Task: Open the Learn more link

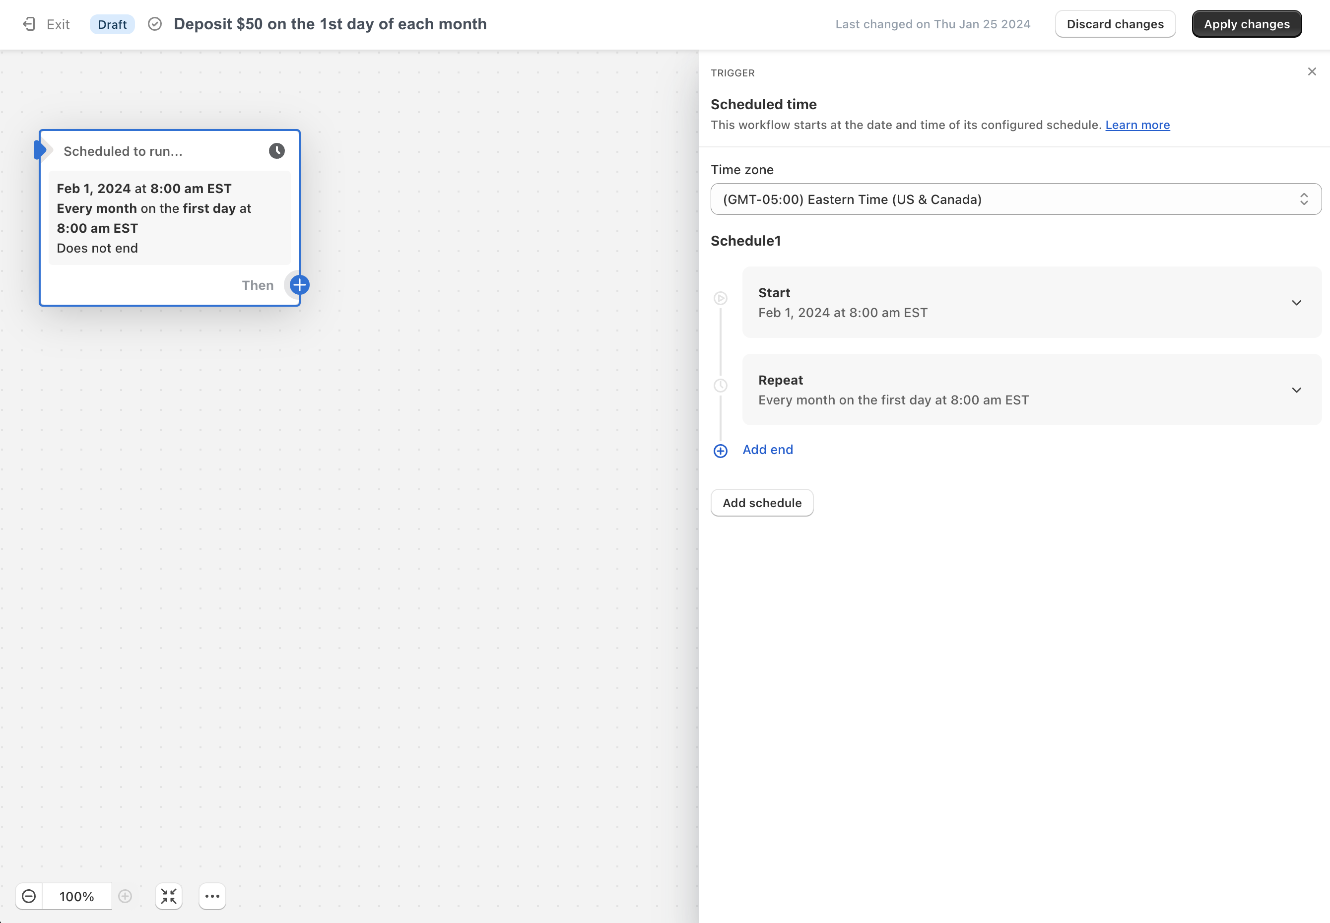Action: 1137,125
